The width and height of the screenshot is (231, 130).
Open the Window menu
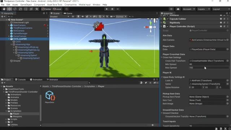pos(96,5)
